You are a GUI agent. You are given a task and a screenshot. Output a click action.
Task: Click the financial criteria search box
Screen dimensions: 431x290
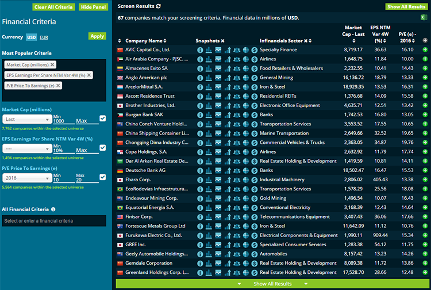[x=54, y=220]
